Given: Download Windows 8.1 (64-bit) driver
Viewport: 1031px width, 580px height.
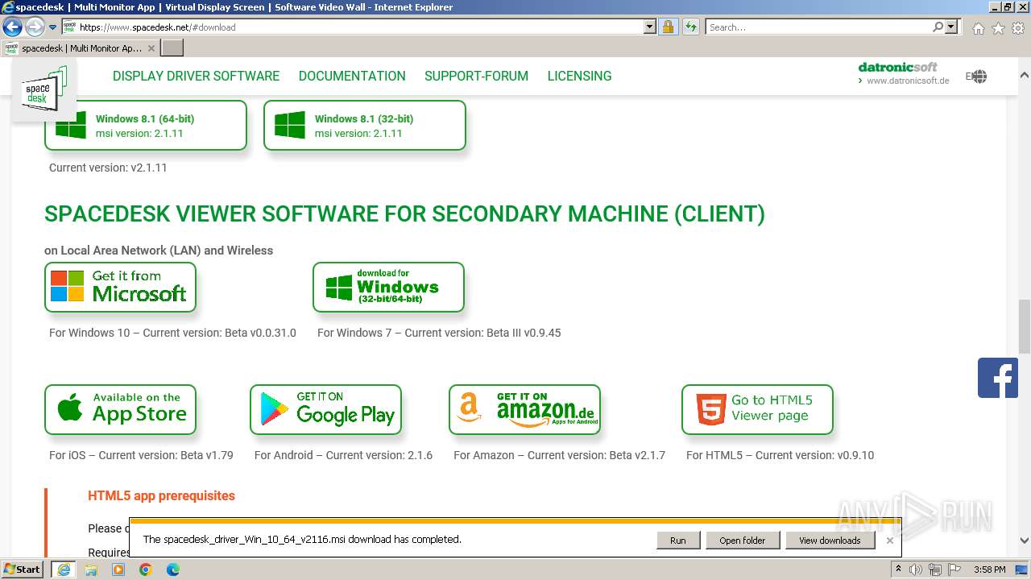Looking at the screenshot, I should 146,125.
